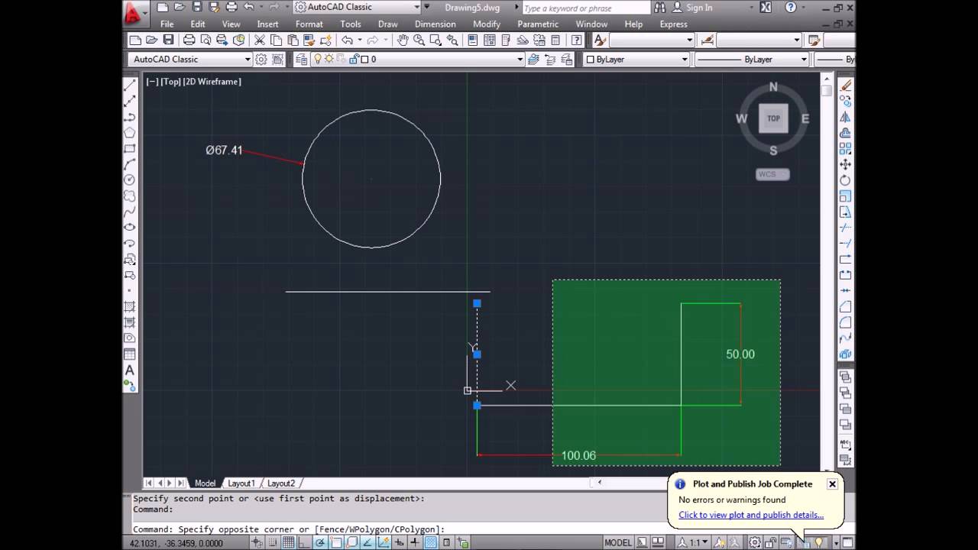978x550 pixels.
Task: Select the Polyline tool
Action: (x=131, y=117)
